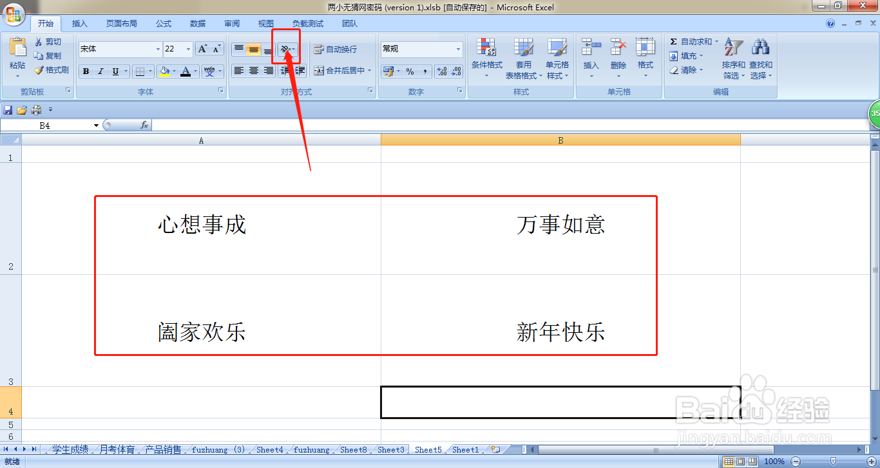The image size is (880, 468).
Task: Toggle Underline formatting
Action: 115,71
